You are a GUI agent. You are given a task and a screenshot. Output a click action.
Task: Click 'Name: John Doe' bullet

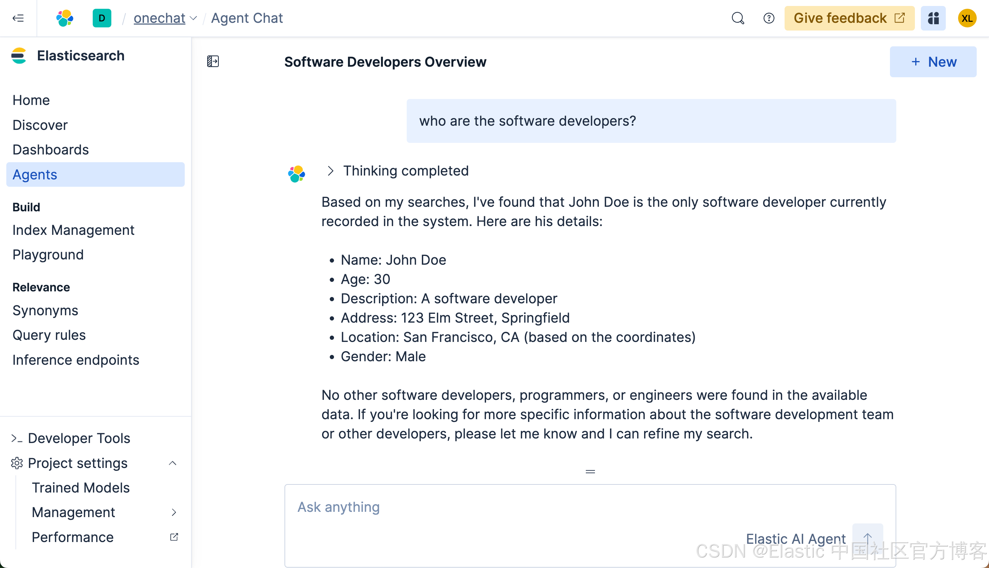393,260
